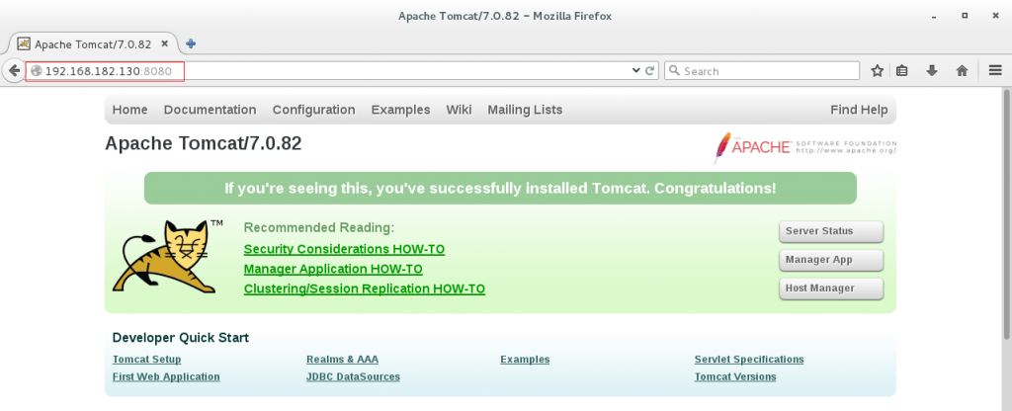Open Clustering/Session Replication HOW-TO link
1012x411 pixels.
364,289
